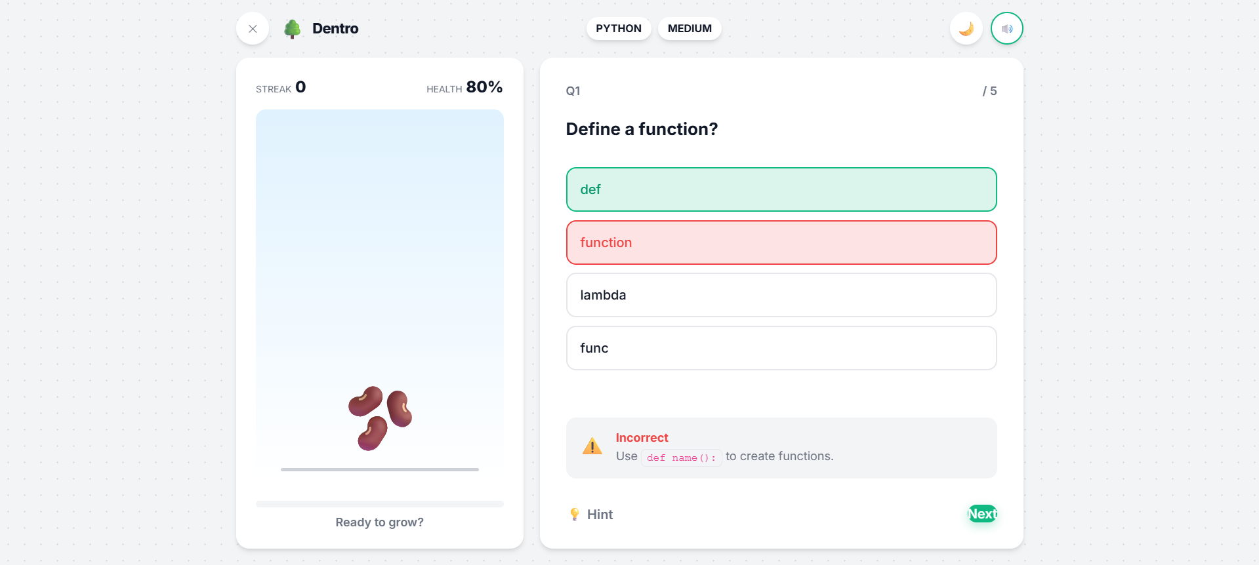Click the Dentro app title text
This screenshot has height=565, width=1259.
click(x=335, y=29)
